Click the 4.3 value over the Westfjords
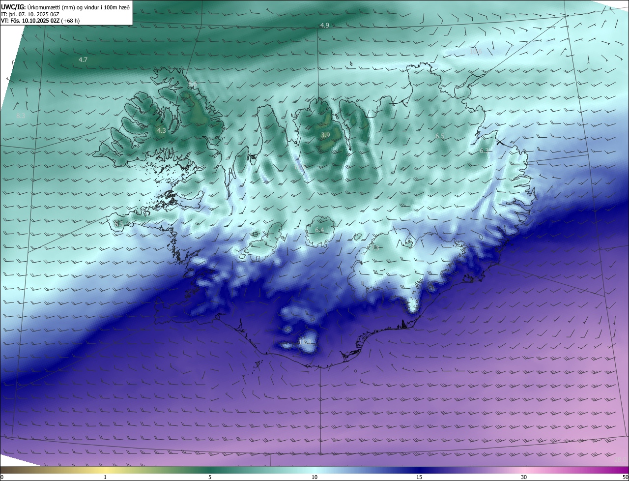The image size is (629, 481). point(161,131)
